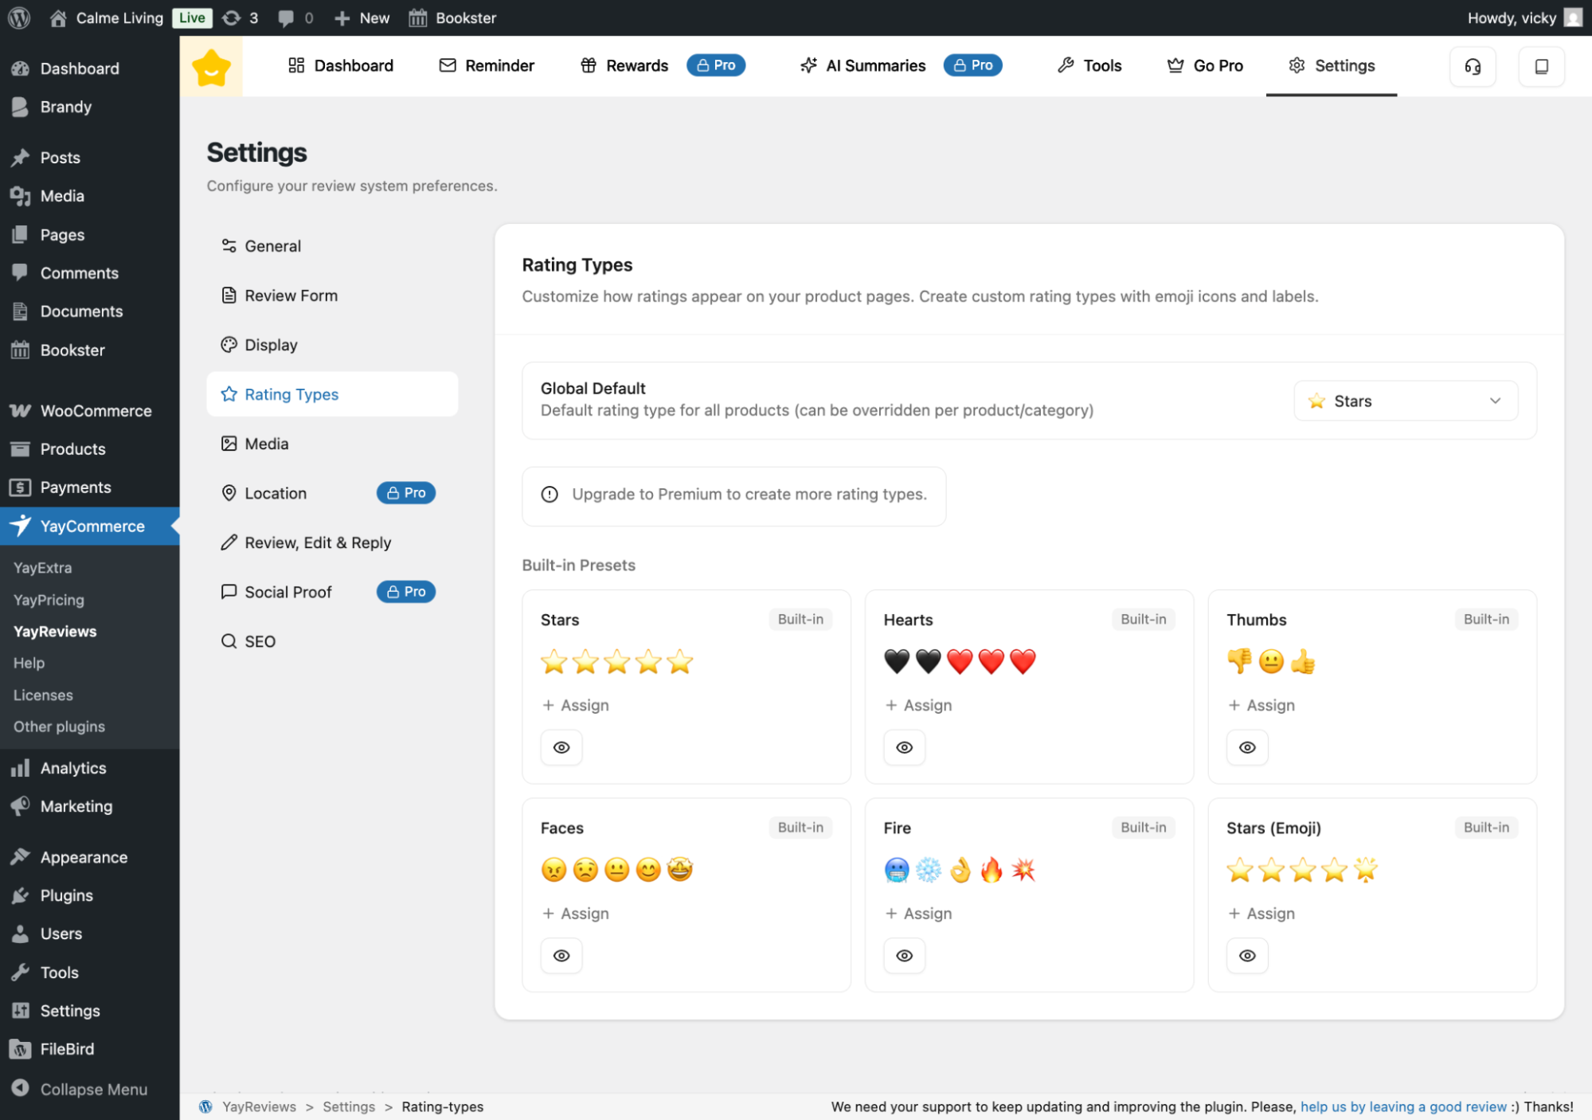This screenshot has width=1592, height=1120.
Task: Switch to the Review Form settings section
Action: pos(291,295)
